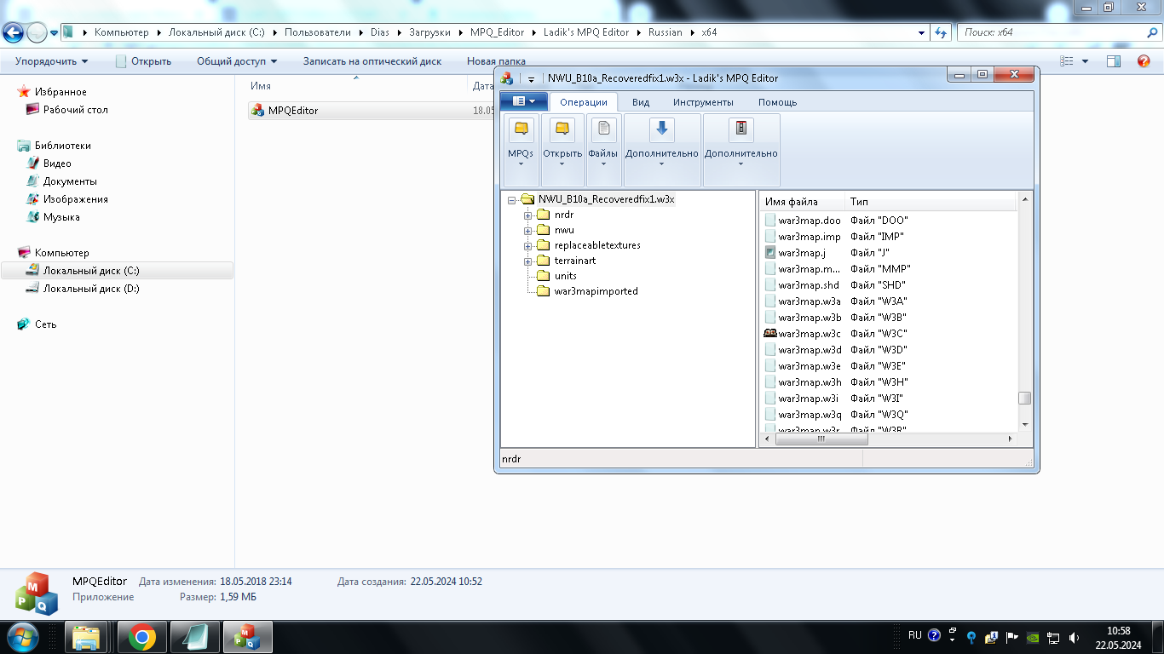Open the quick access toolbar customize arrow
This screenshot has width=1164, height=654.
(x=531, y=78)
